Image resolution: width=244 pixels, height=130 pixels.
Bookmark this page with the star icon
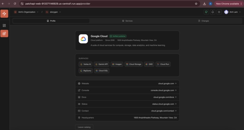[x=196, y=4]
